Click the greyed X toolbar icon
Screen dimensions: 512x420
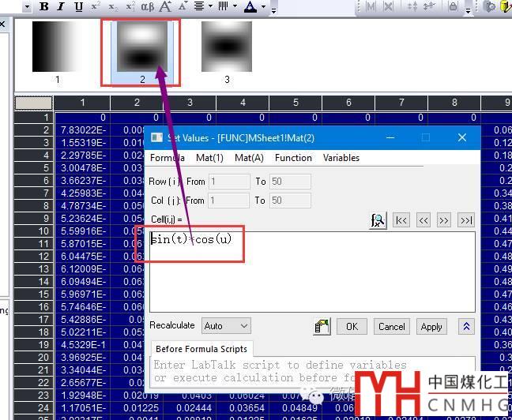tap(388, 6)
